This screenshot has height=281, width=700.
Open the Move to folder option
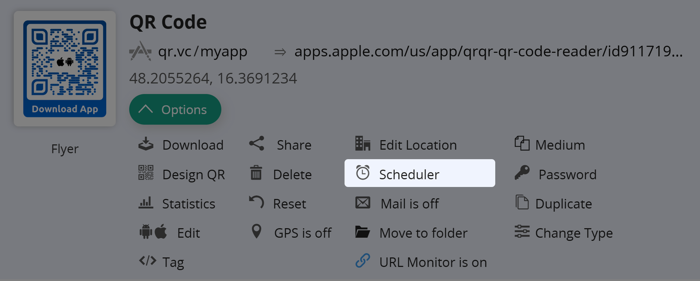(x=423, y=233)
